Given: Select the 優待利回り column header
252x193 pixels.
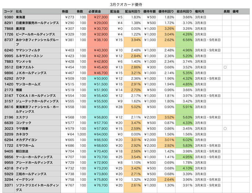Looking at the screenshot, I should point(166,11).
